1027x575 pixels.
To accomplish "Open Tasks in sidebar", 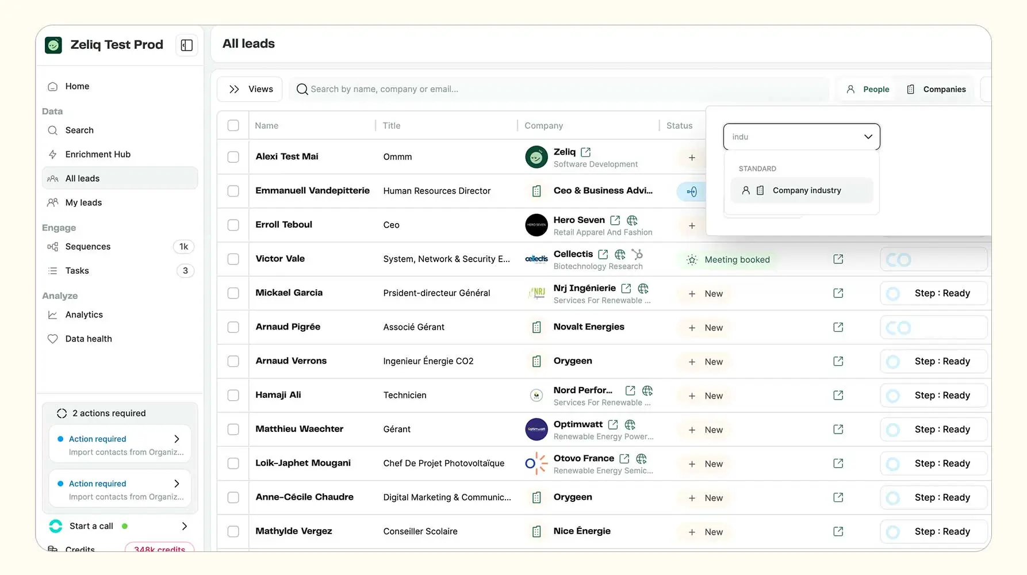I will 120,271.
